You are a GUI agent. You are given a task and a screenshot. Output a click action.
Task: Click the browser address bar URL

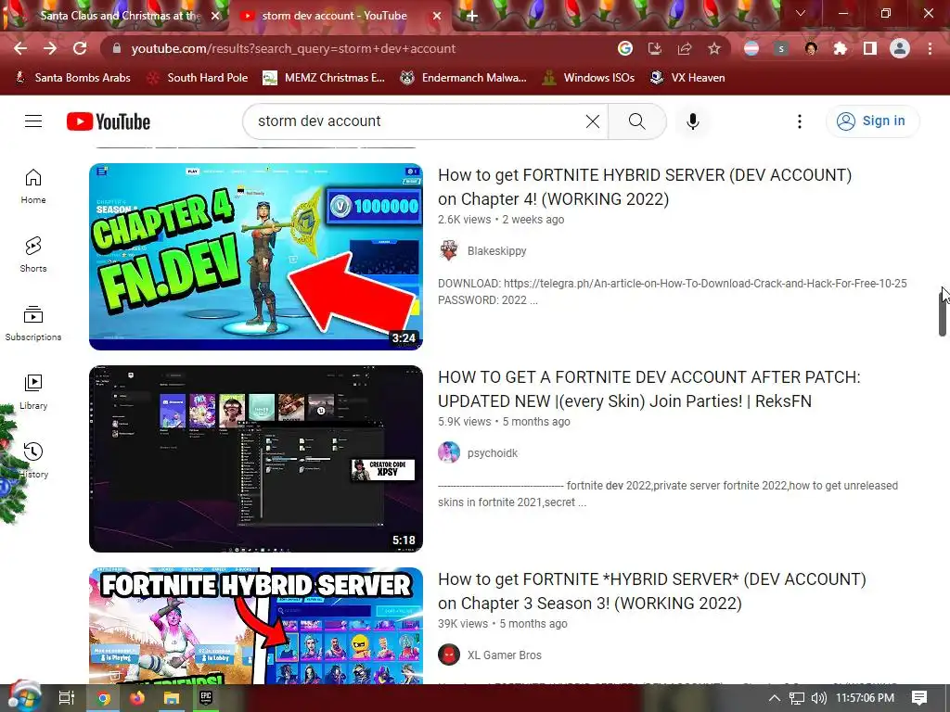pos(293,48)
